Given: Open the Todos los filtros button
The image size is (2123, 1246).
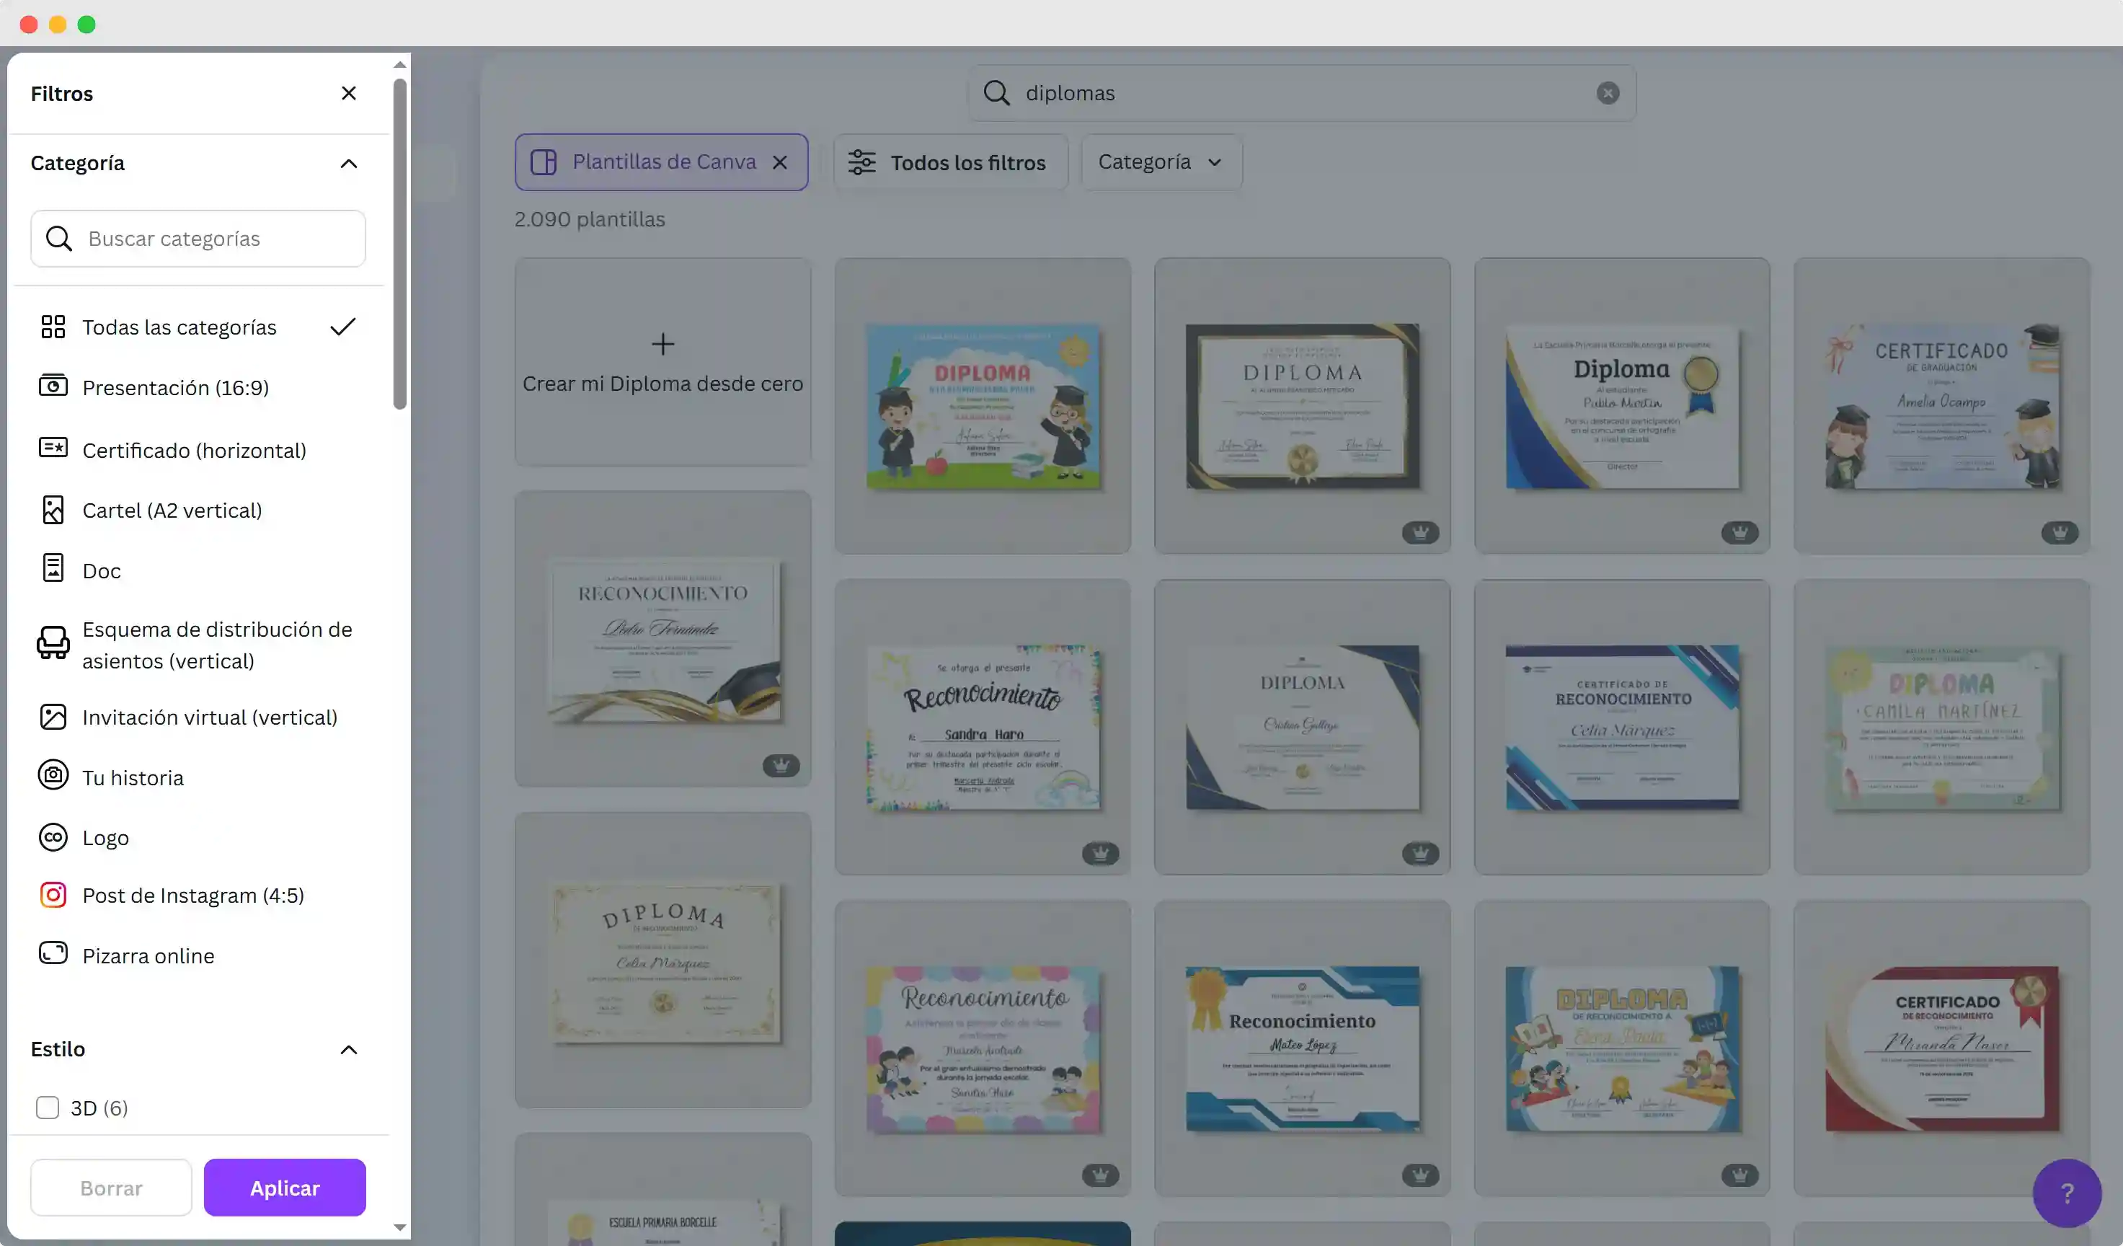Looking at the screenshot, I should click(x=950, y=162).
